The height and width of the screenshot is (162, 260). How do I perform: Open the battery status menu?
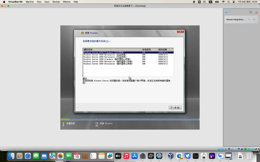217,2
